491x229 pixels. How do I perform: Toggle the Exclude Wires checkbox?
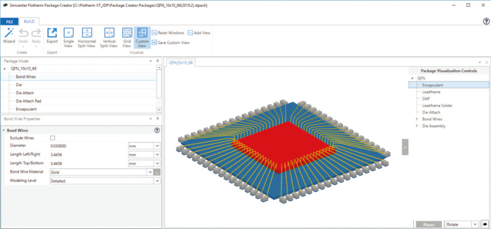pyautogui.click(x=53, y=138)
